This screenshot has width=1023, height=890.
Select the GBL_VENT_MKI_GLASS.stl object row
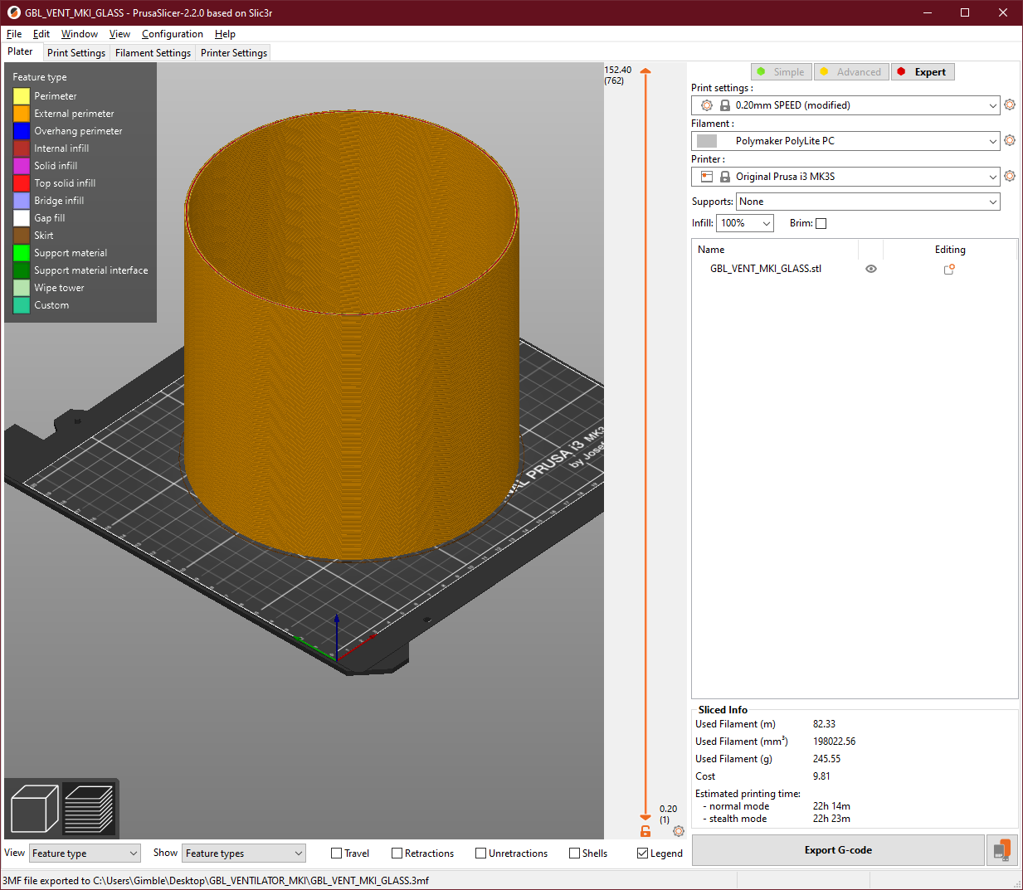point(855,269)
